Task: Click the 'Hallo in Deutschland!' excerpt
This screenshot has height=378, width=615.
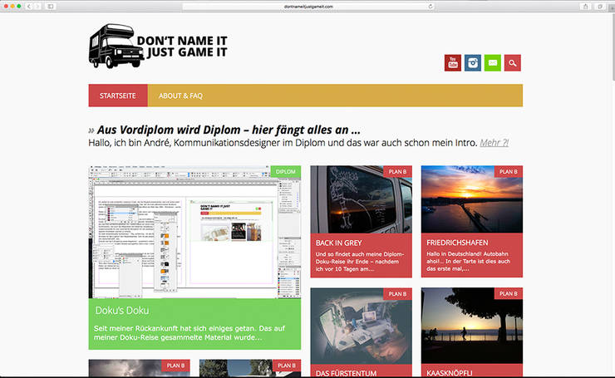Action: click(x=468, y=261)
